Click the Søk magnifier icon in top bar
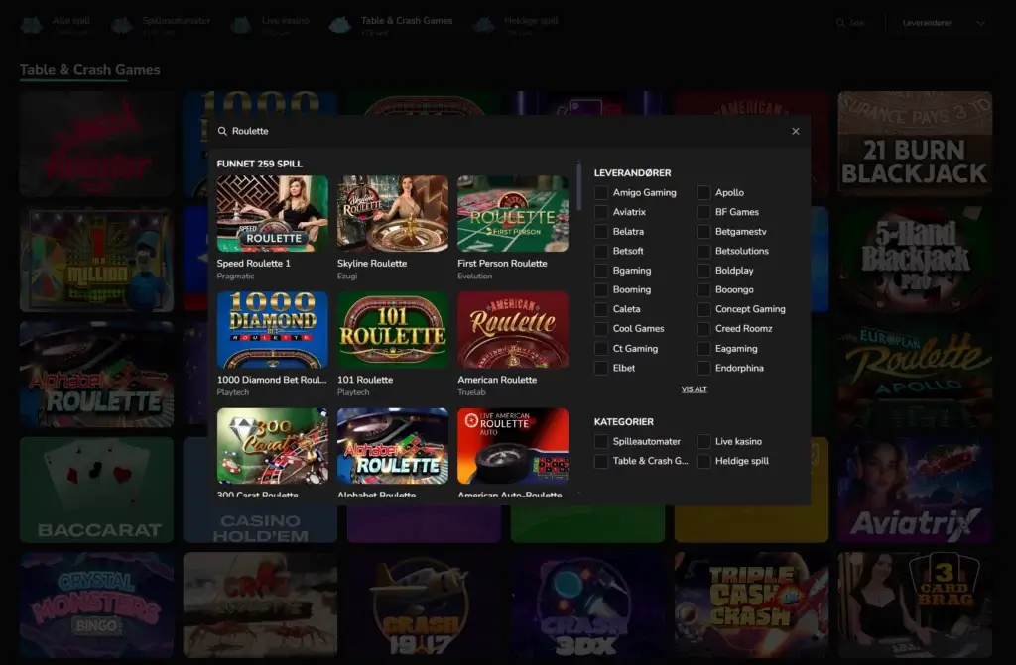Image resolution: width=1016 pixels, height=665 pixels. [841, 23]
